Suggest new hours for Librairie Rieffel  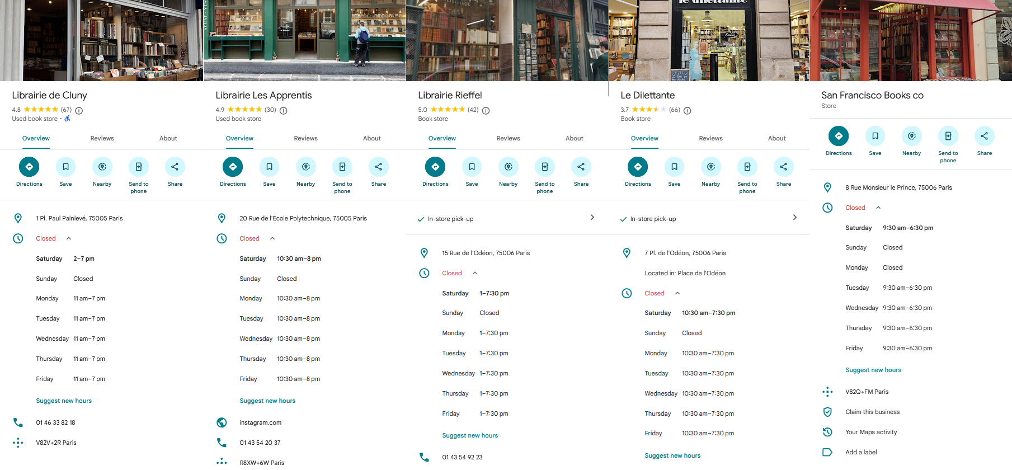[470, 435]
